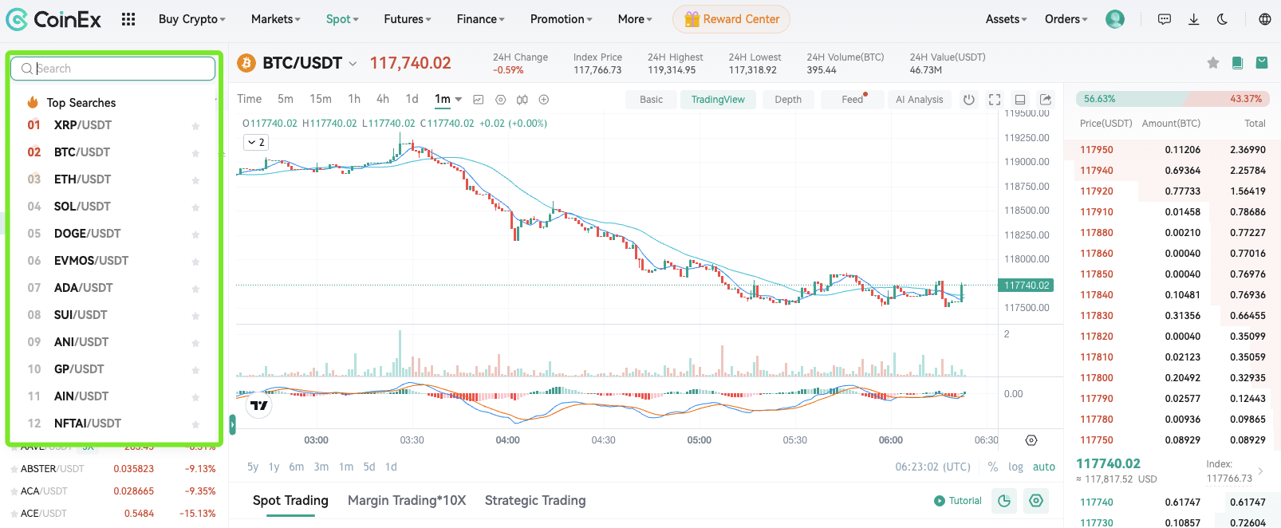Select the Spot Trading tab
1281x528 pixels.
point(290,501)
